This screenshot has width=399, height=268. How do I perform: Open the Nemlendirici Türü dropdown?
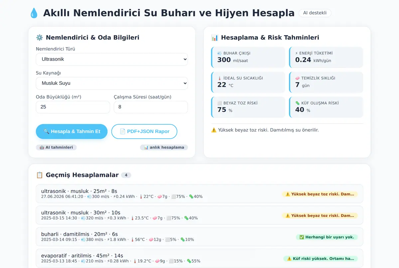[112, 59]
